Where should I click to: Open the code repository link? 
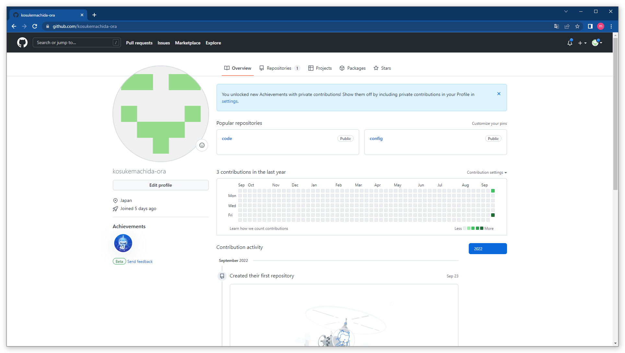pyautogui.click(x=227, y=138)
